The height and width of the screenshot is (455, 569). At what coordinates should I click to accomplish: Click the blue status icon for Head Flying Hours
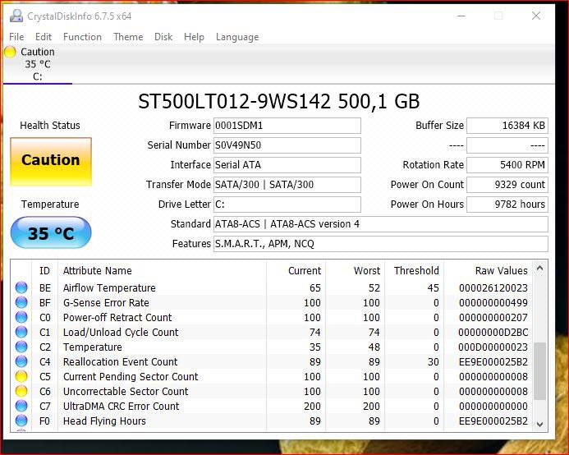[21, 421]
